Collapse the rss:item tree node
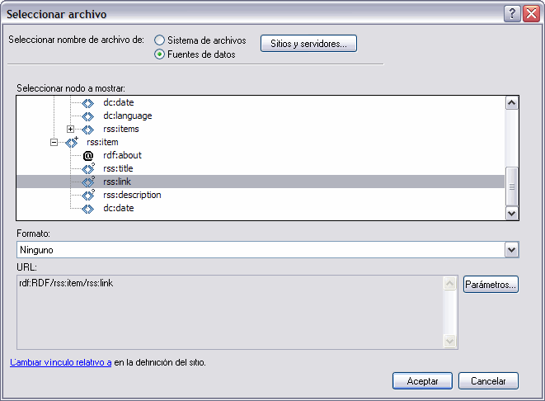This screenshot has width=545, height=401. pos(54,142)
